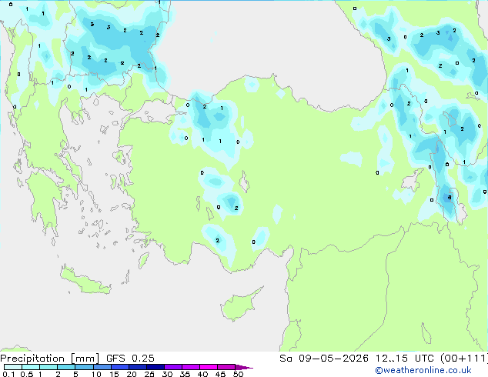Click the arrow-shaped swatch above 50

tap(244, 367)
